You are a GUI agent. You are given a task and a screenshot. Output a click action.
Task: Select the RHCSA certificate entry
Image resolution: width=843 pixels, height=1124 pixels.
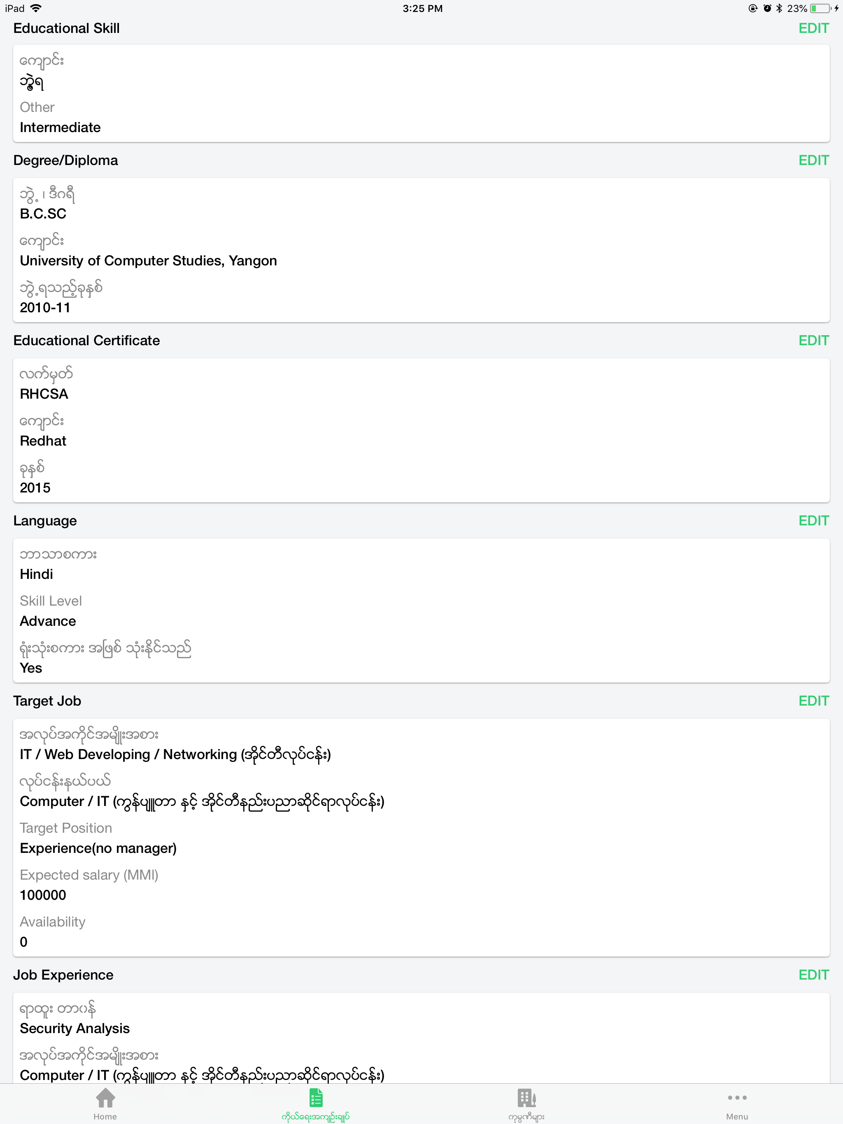(x=44, y=394)
